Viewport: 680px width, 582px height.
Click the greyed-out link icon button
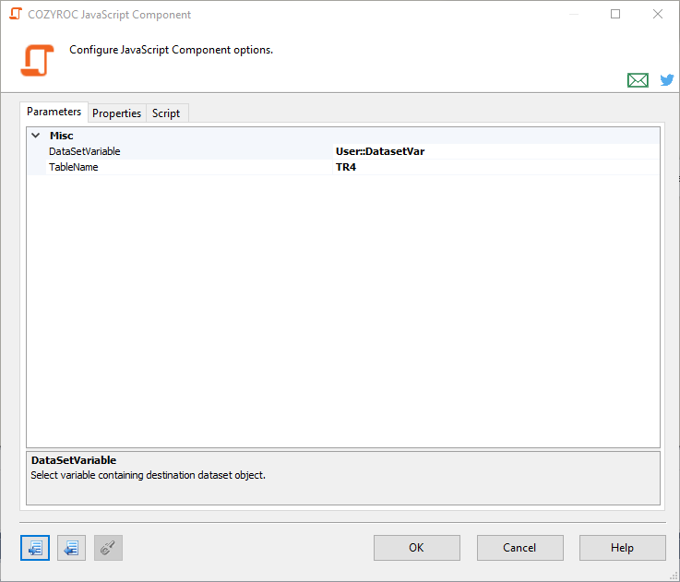tap(108, 548)
